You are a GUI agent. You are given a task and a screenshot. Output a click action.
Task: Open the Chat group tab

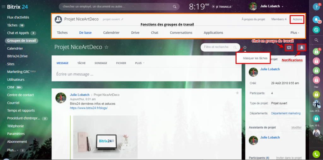click(155, 33)
